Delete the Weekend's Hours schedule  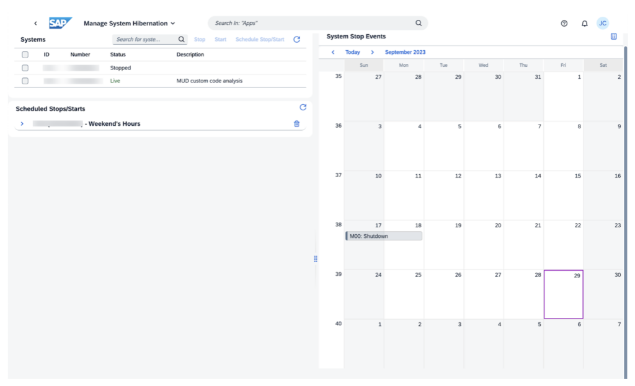coord(296,124)
